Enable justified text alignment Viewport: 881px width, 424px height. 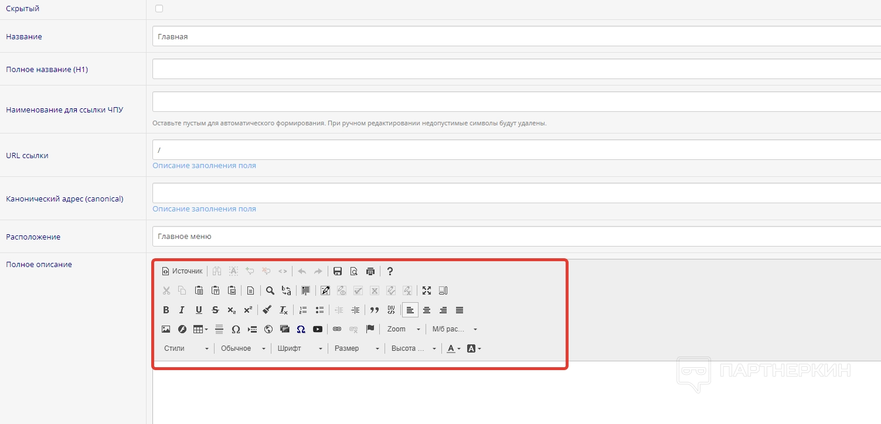pos(460,310)
